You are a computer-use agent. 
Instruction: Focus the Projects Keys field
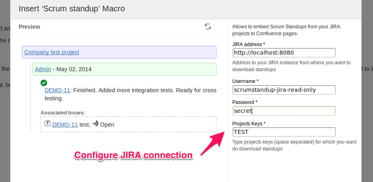(284, 132)
